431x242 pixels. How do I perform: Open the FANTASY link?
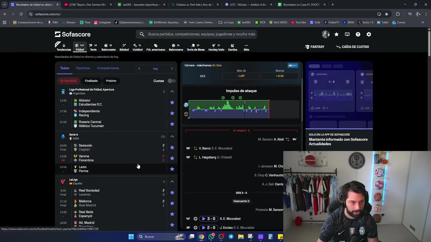pyautogui.click(x=314, y=47)
